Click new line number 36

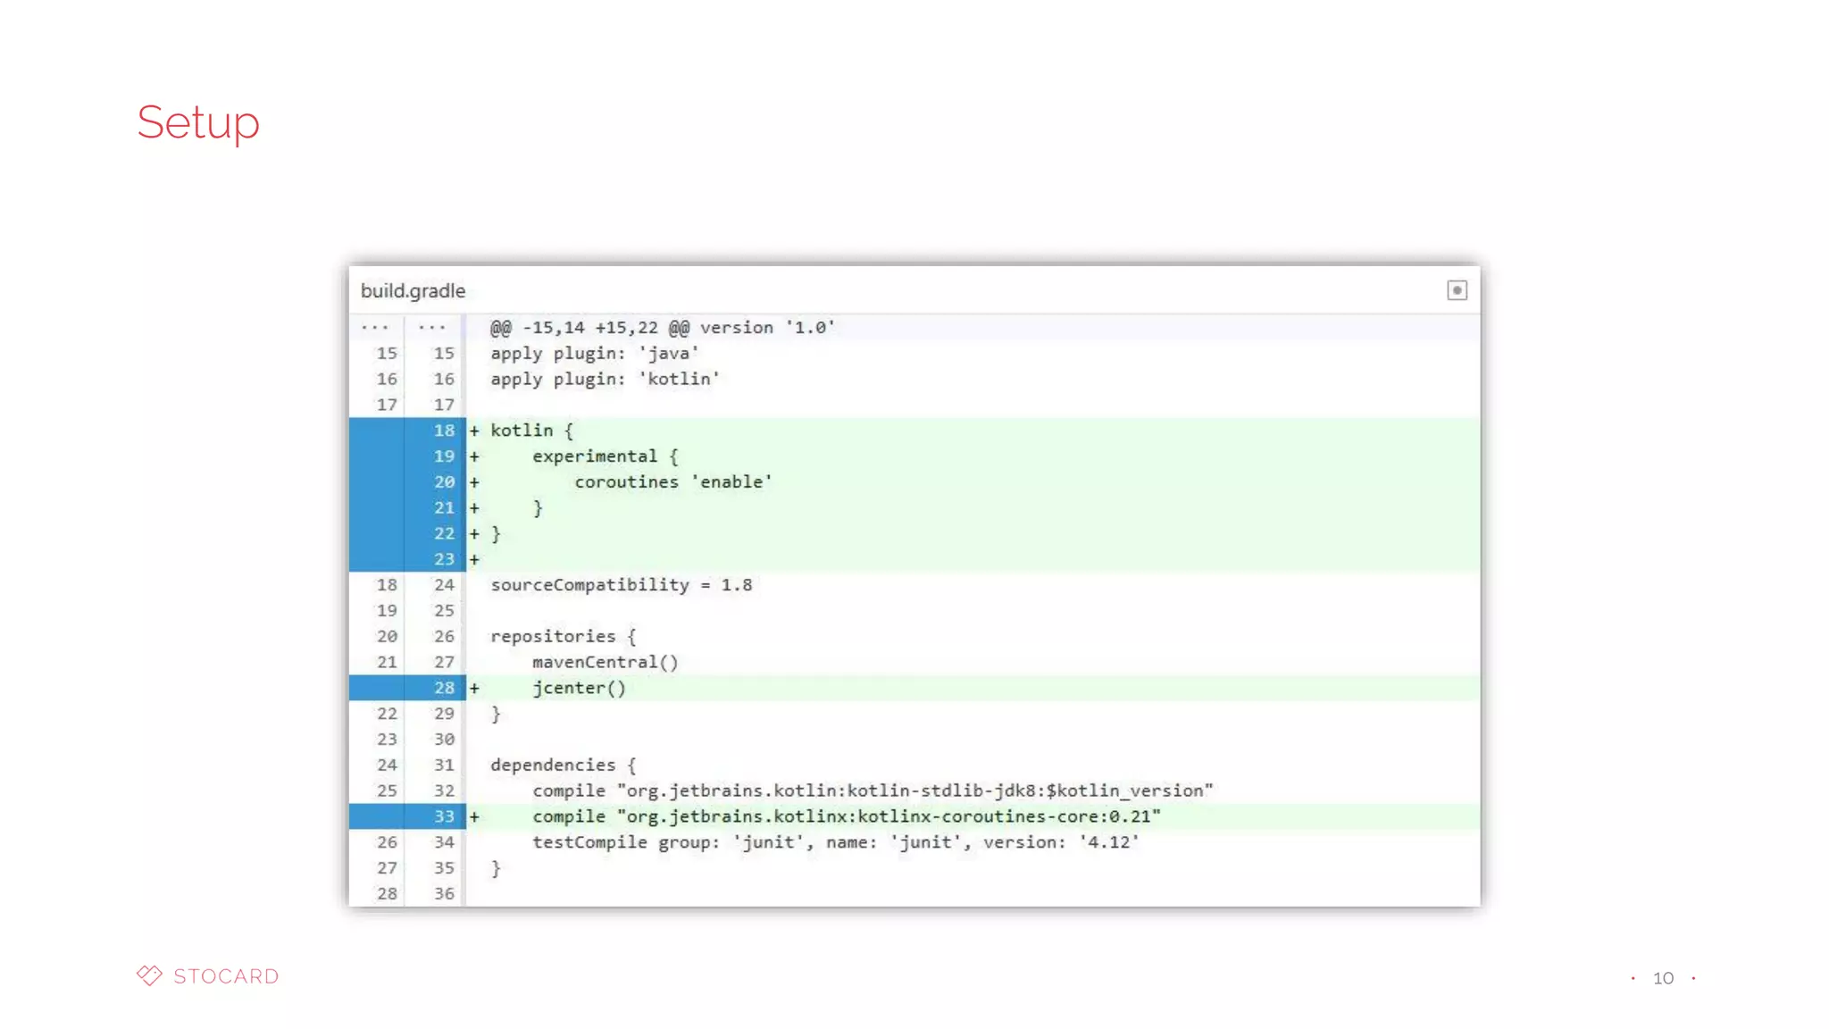click(444, 894)
